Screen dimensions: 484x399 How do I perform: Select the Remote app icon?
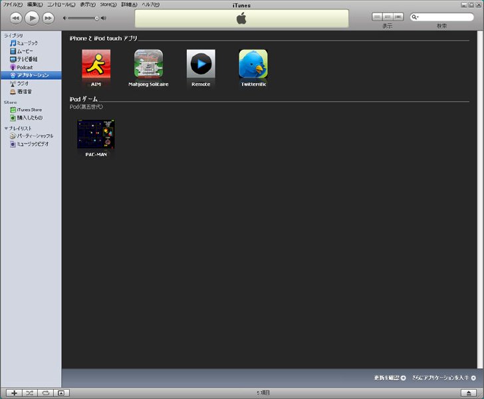coord(201,64)
